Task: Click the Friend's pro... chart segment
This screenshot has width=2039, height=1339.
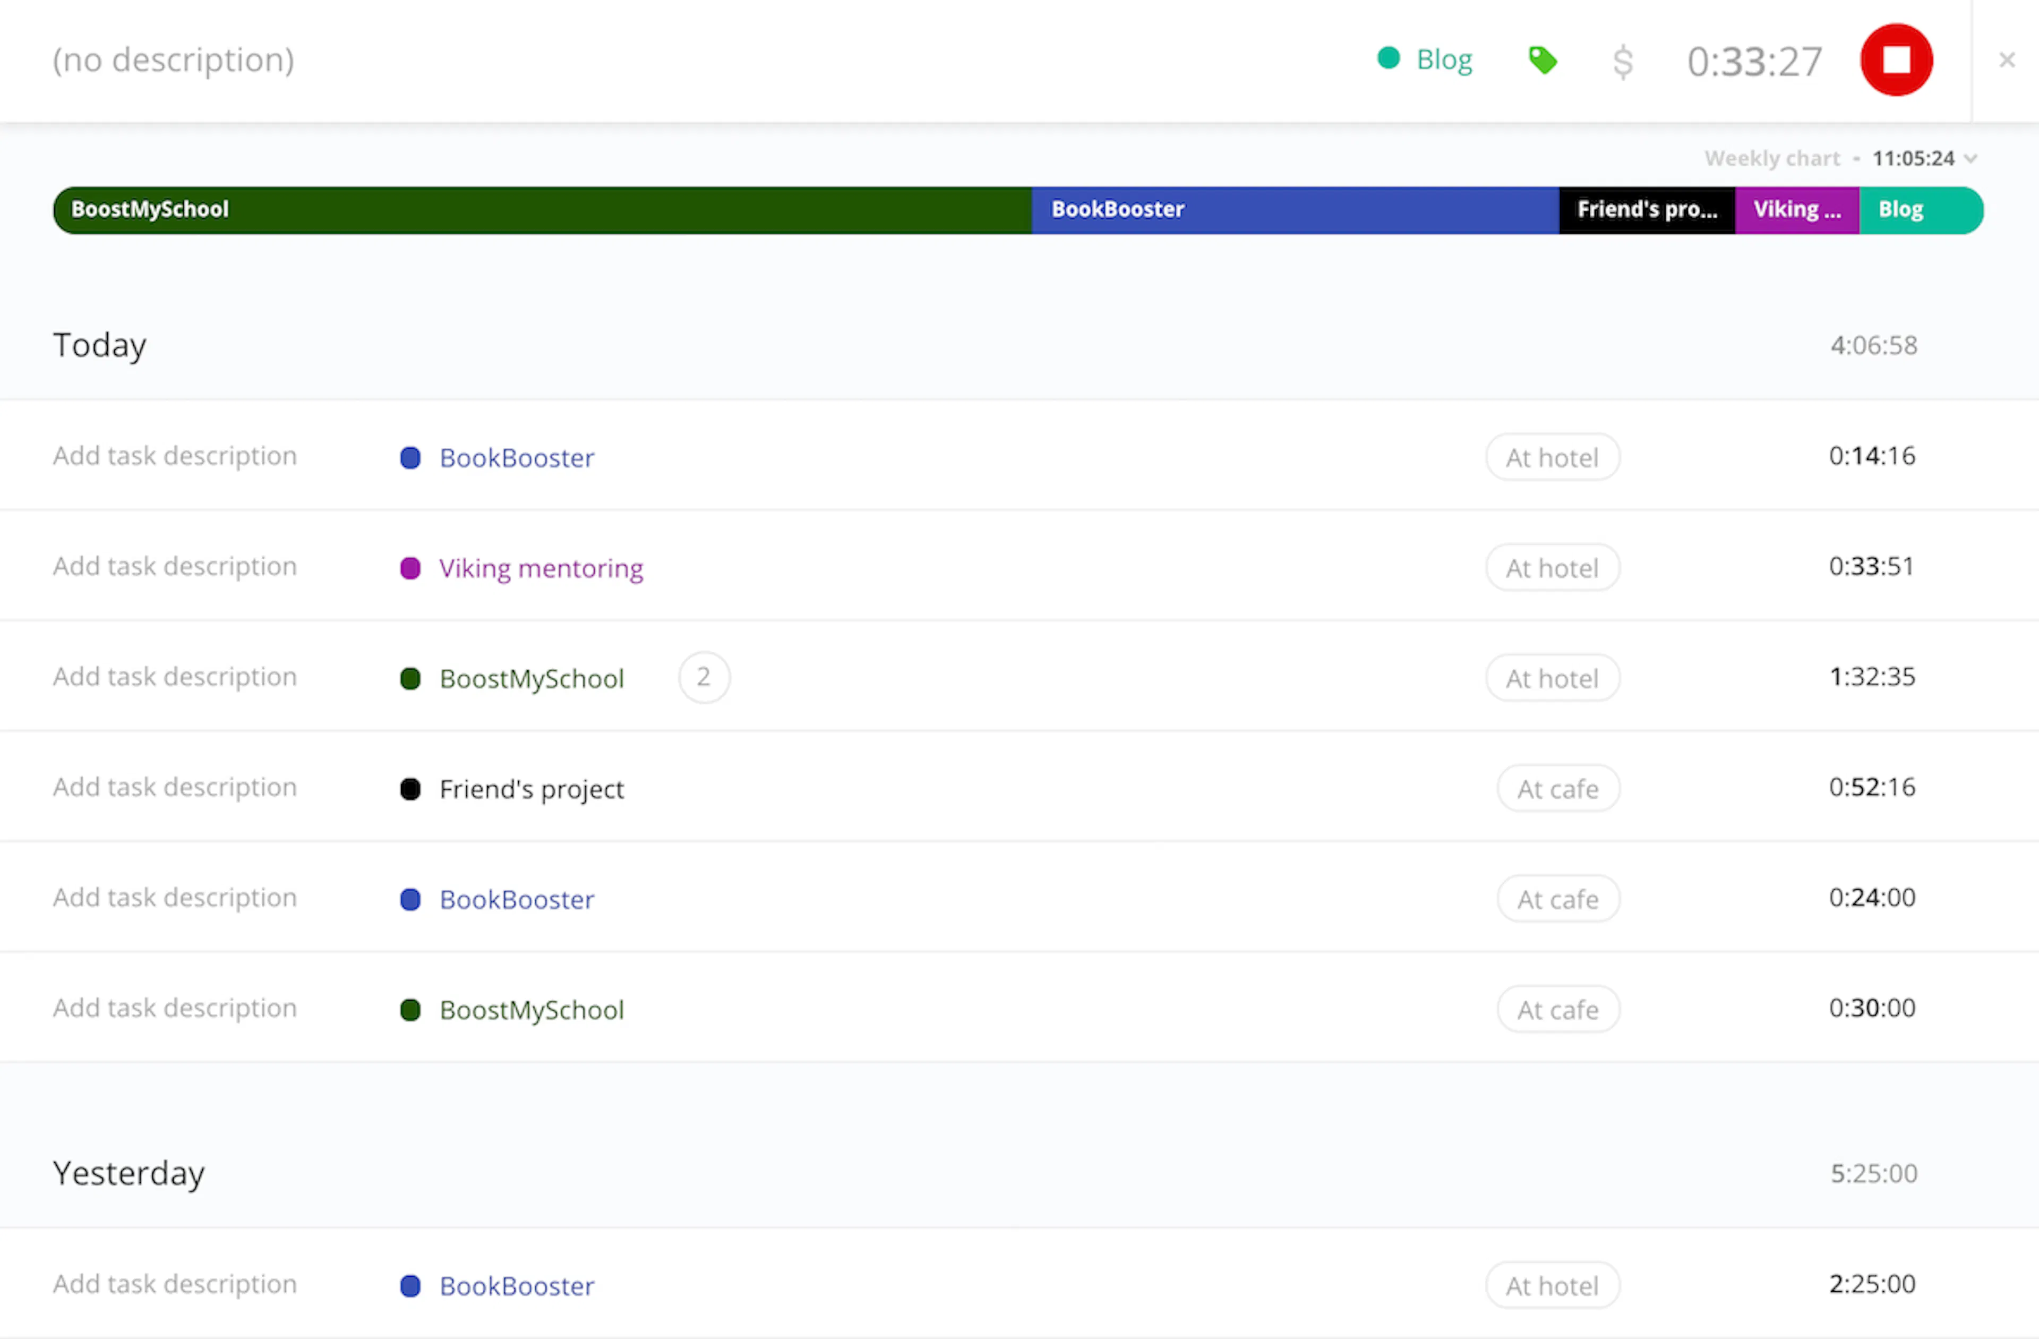Action: coord(1648,210)
